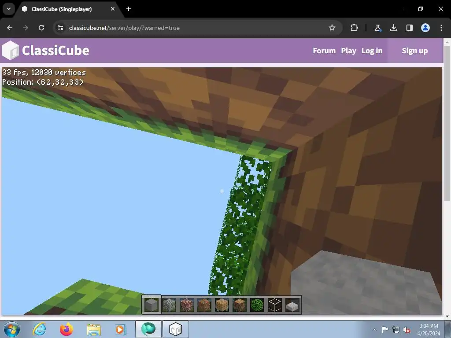Open the Chrome three-dot menu
451x338 pixels.
tap(441, 28)
